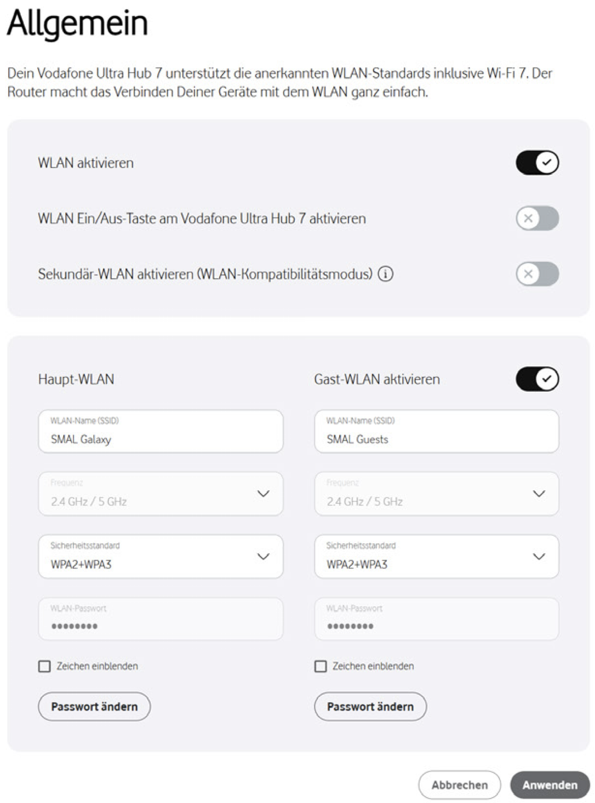Screen dimensions: 595x803
Task: Click chevron arrow of Haupt-WLAN Sicherheitsstandard
Action: click(x=264, y=557)
